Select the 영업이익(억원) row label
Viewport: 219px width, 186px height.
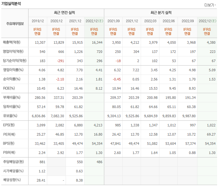(x=13, y=52)
